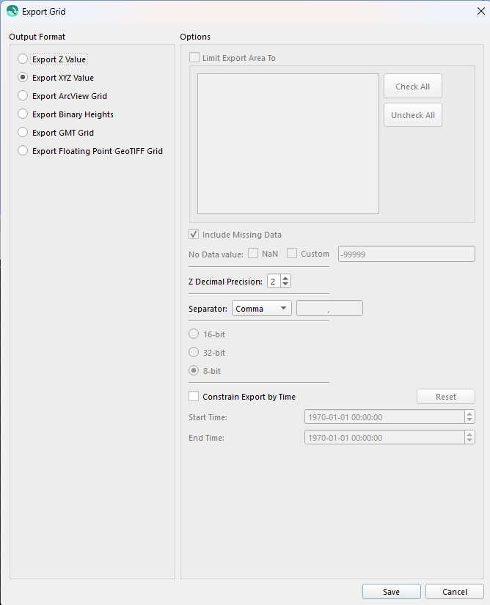The height and width of the screenshot is (605, 490).
Task: Click the Start Time spinner down arrow
Action: [x=469, y=419]
